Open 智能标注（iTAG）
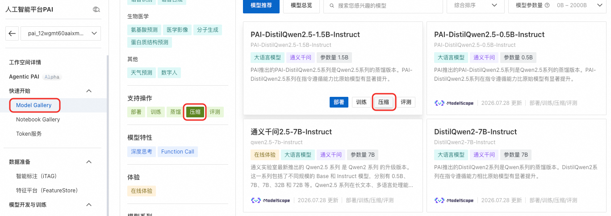Screen dimensions: 611x216 pos(37,176)
